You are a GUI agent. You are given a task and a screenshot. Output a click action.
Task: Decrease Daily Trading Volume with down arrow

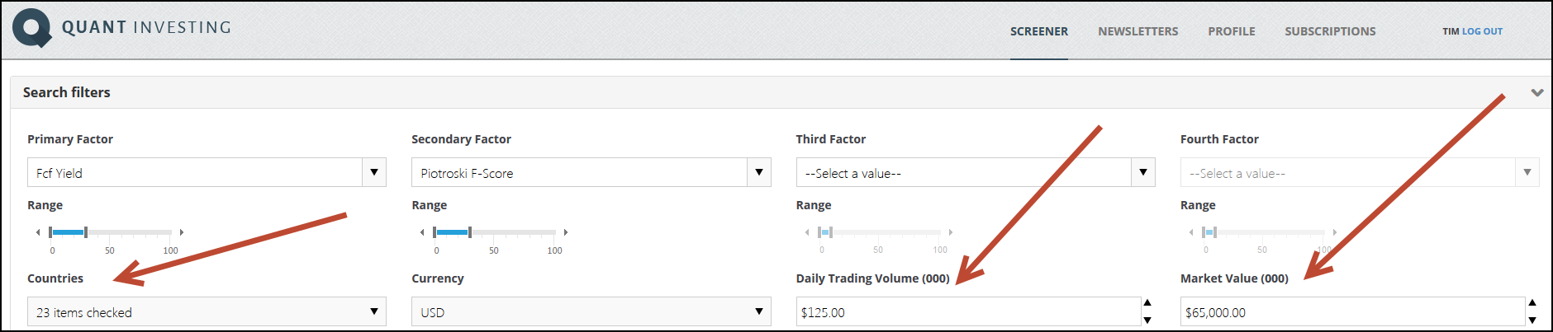click(x=1147, y=320)
